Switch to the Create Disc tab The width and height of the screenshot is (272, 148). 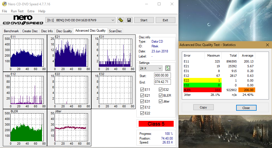point(30,31)
